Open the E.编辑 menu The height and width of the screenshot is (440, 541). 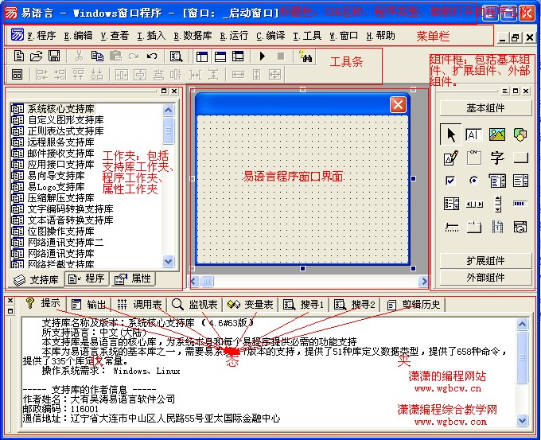78,36
